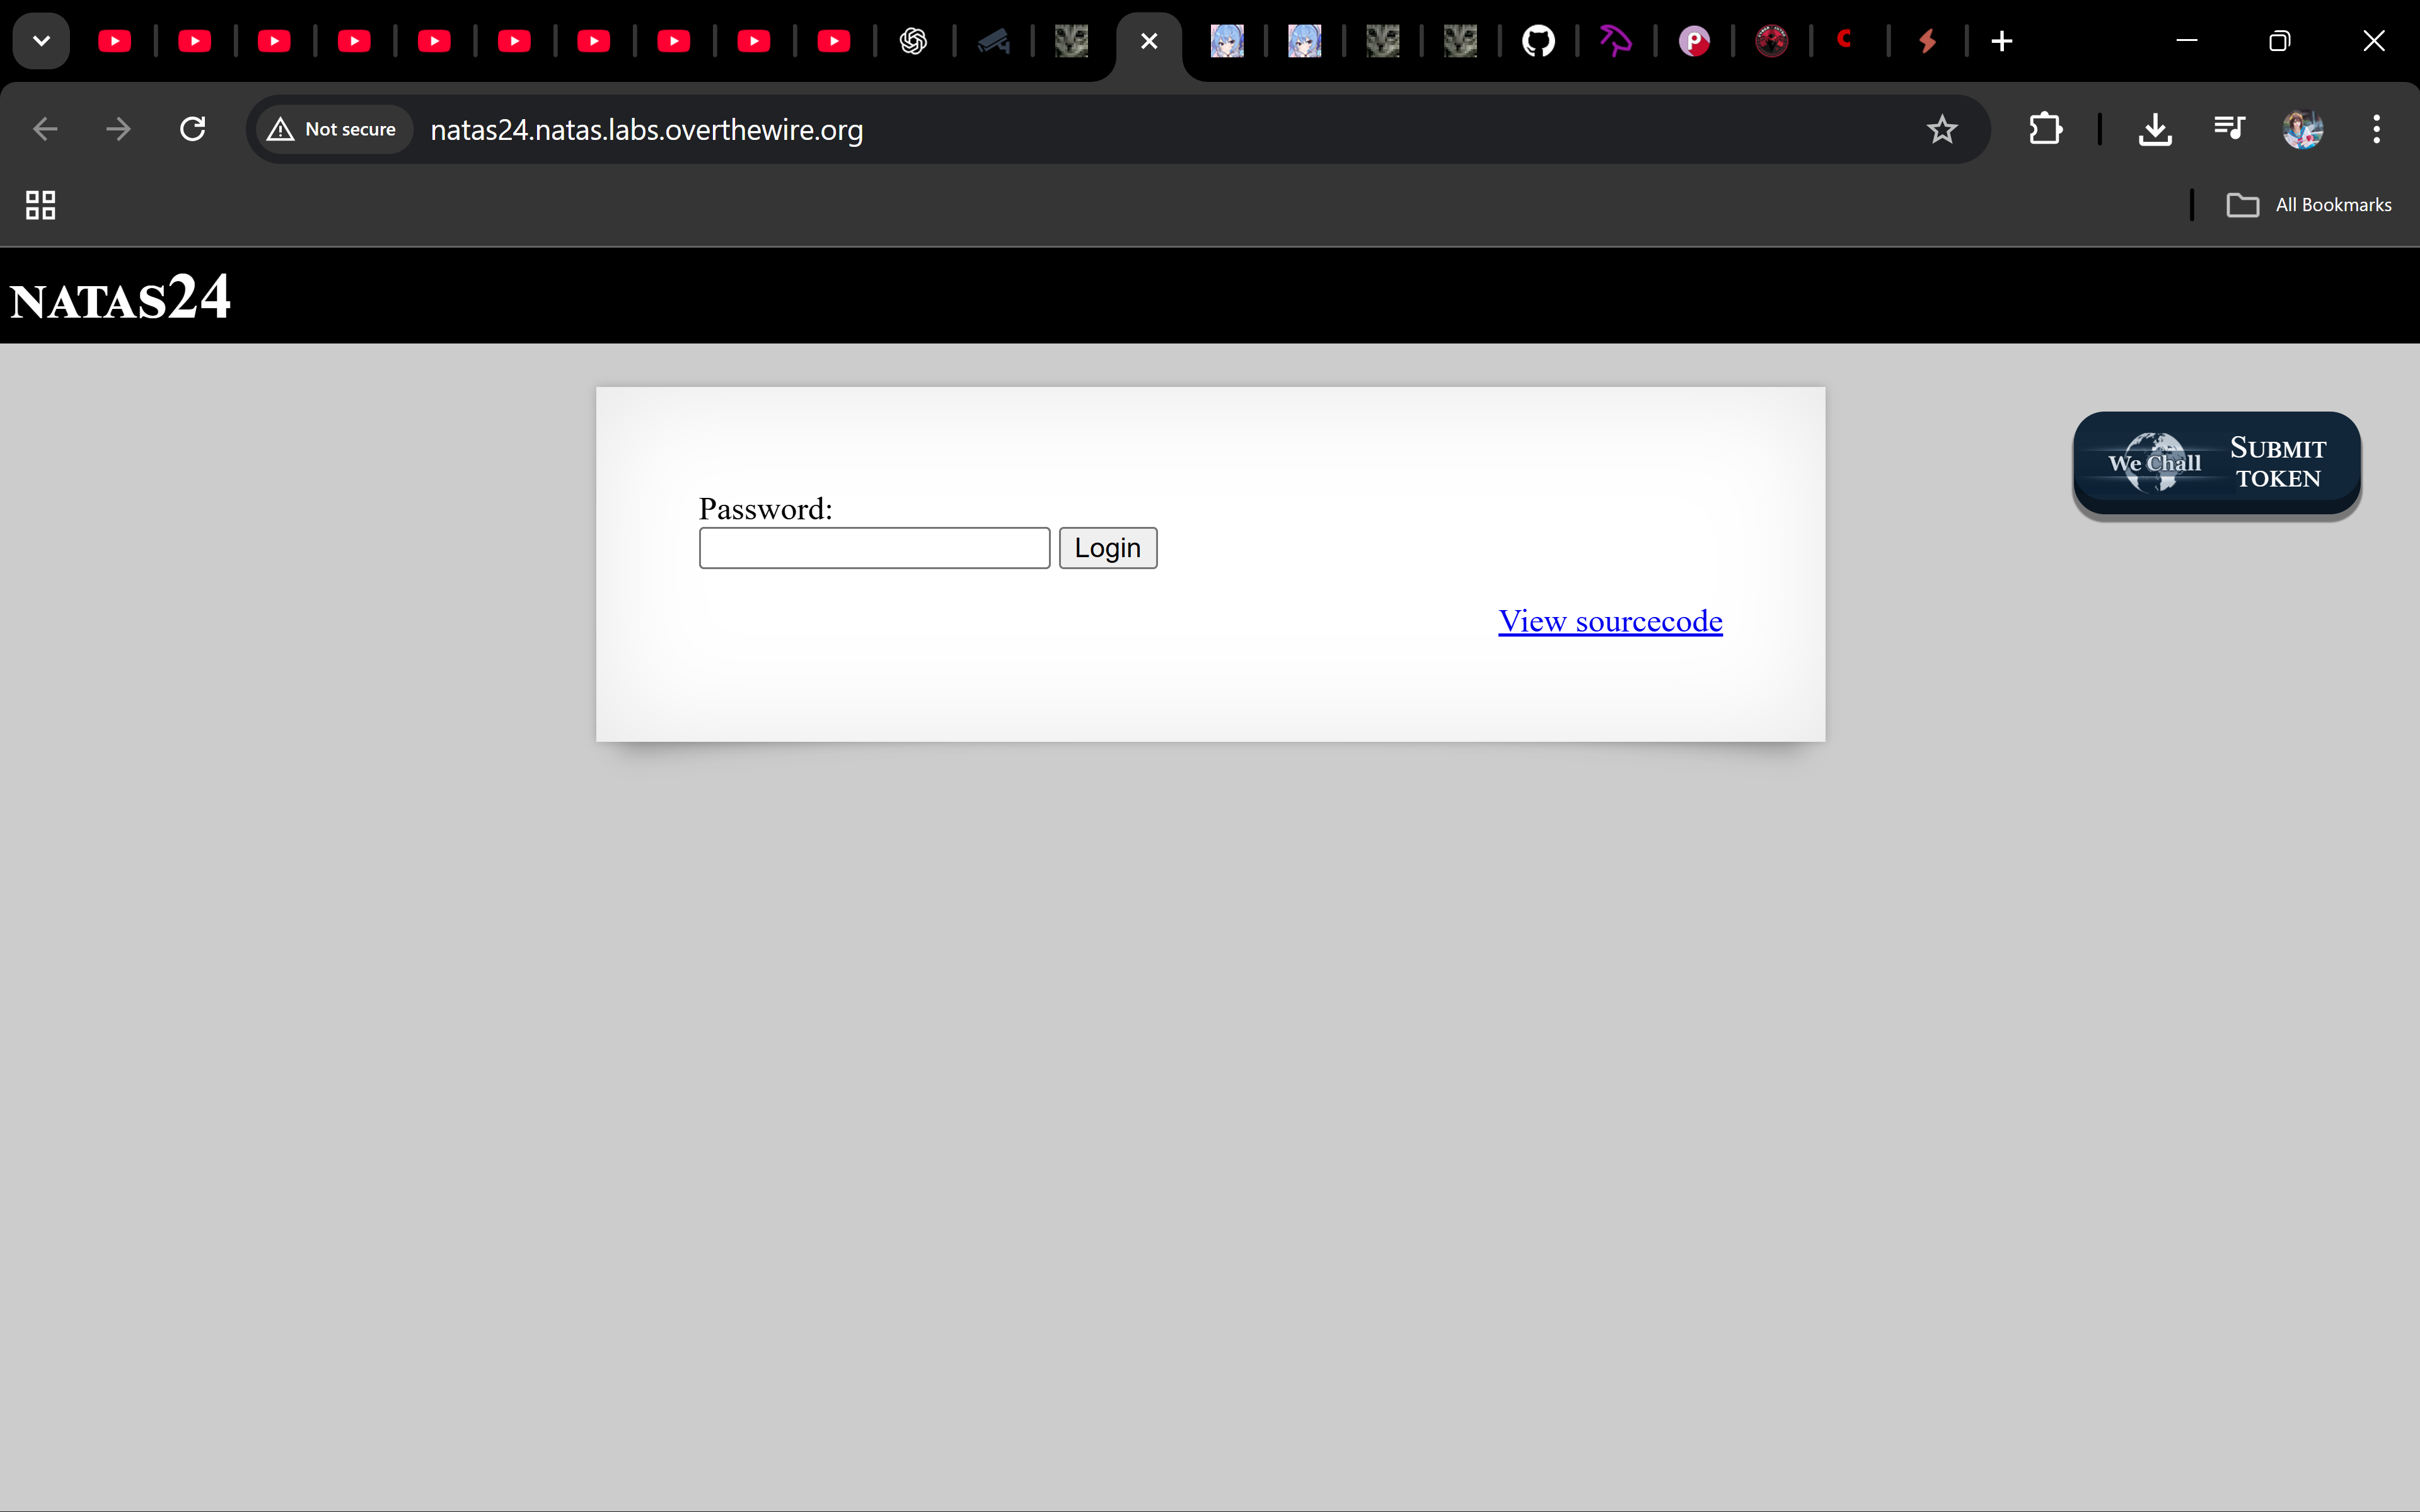Close the current natas24 tab

click(1149, 41)
